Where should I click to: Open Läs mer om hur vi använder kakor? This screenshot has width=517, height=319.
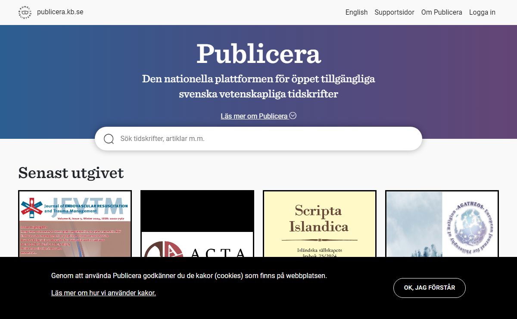pyautogui.click(x=103, y=293)
